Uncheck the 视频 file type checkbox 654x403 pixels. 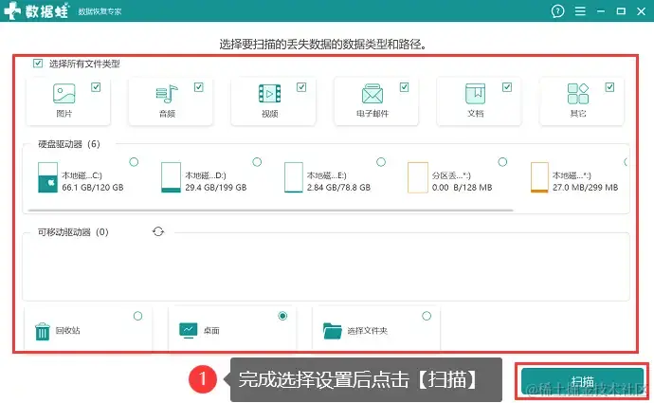point(301,87)
